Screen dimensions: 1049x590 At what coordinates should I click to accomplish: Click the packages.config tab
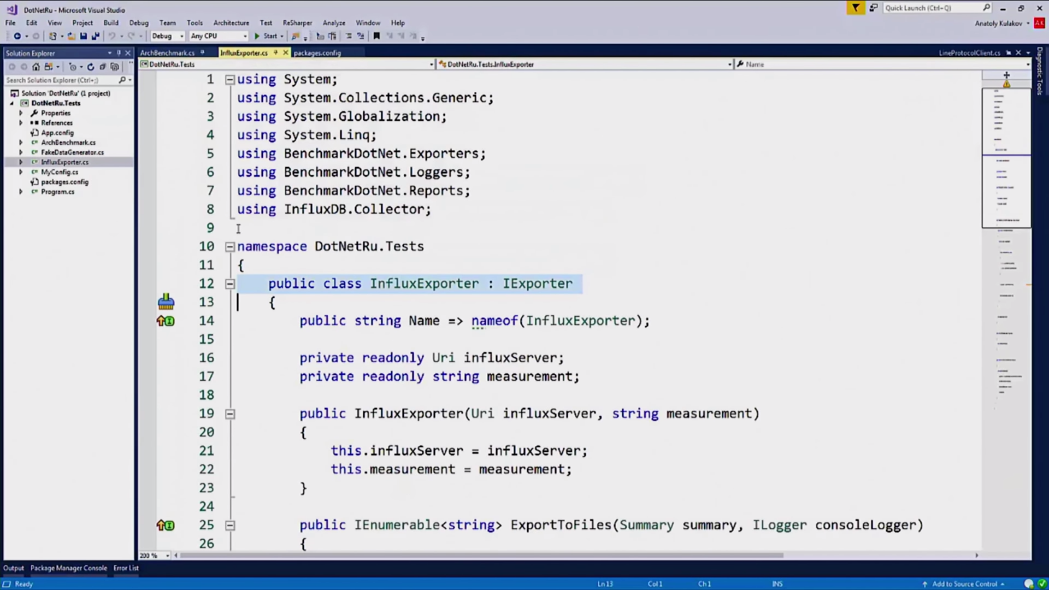pos(317,52)
